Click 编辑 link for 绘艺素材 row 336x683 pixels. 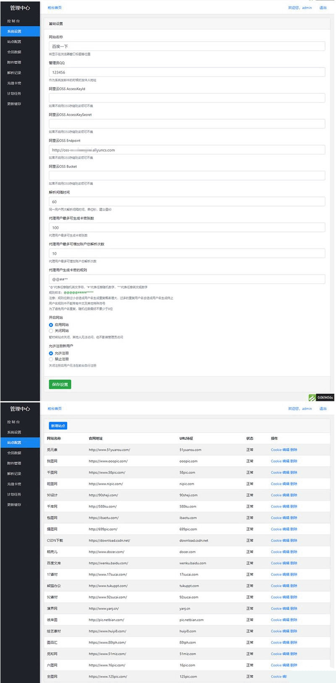click(286, 631)
